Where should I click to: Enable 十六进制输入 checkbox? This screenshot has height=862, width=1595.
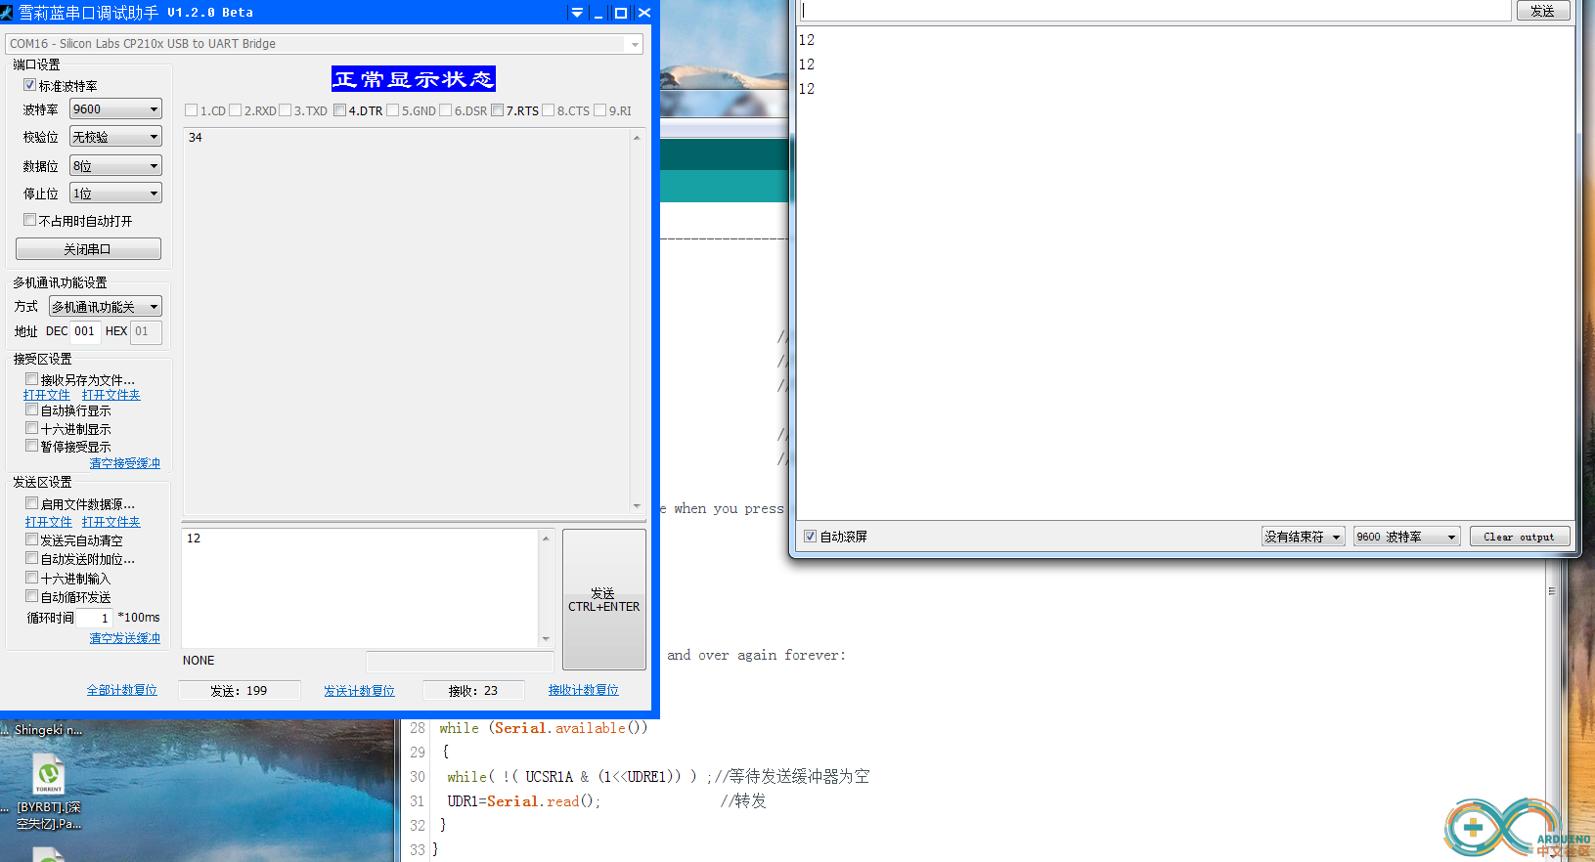pos(31,578)
